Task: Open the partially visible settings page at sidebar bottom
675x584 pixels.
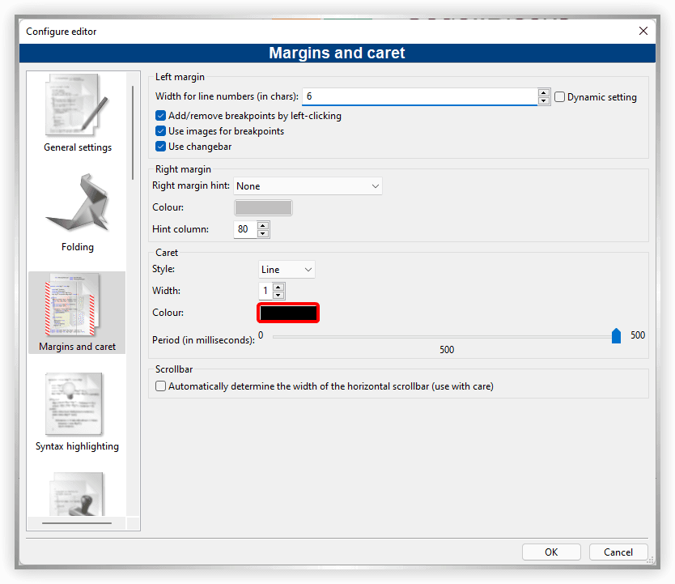Action: (77, 494)
